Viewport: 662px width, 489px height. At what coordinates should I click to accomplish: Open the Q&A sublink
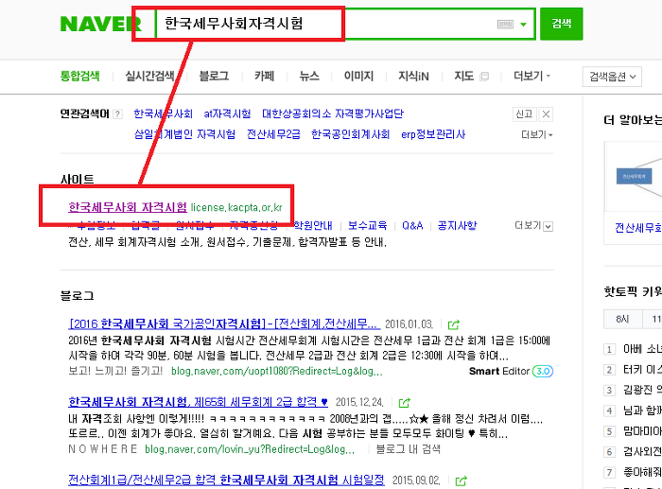pyautogui.click(x=412, y=225)
